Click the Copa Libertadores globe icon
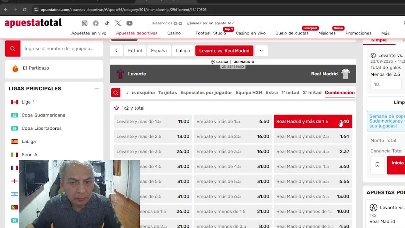The height and width of the screenshot is (228, 405). point(15,128)
